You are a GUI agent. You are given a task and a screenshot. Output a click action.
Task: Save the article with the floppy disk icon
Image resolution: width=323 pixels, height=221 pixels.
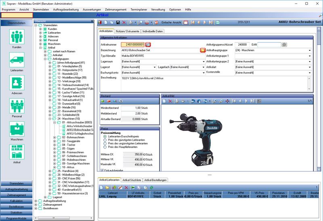tap(118, 23)
